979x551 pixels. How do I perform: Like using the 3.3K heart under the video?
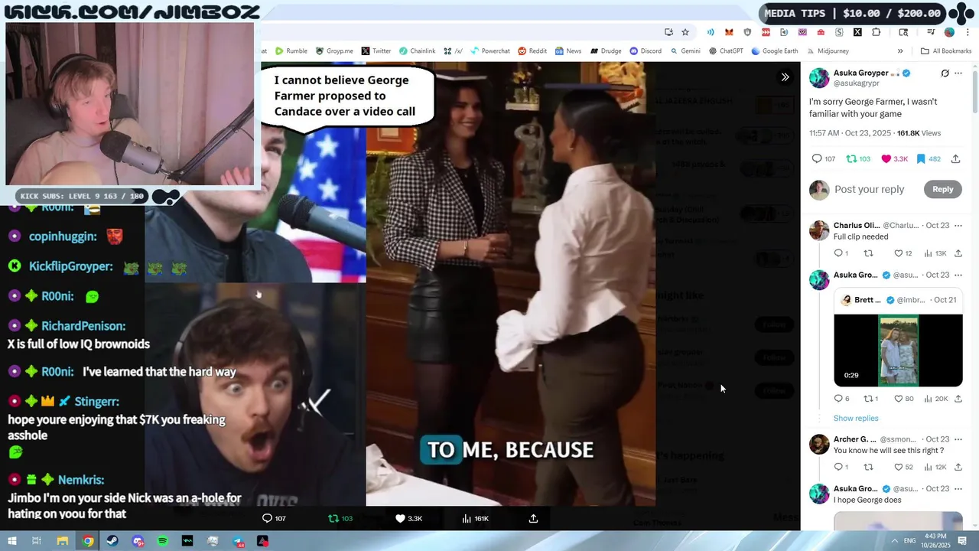pyautogui.click(x=408, y=518)
